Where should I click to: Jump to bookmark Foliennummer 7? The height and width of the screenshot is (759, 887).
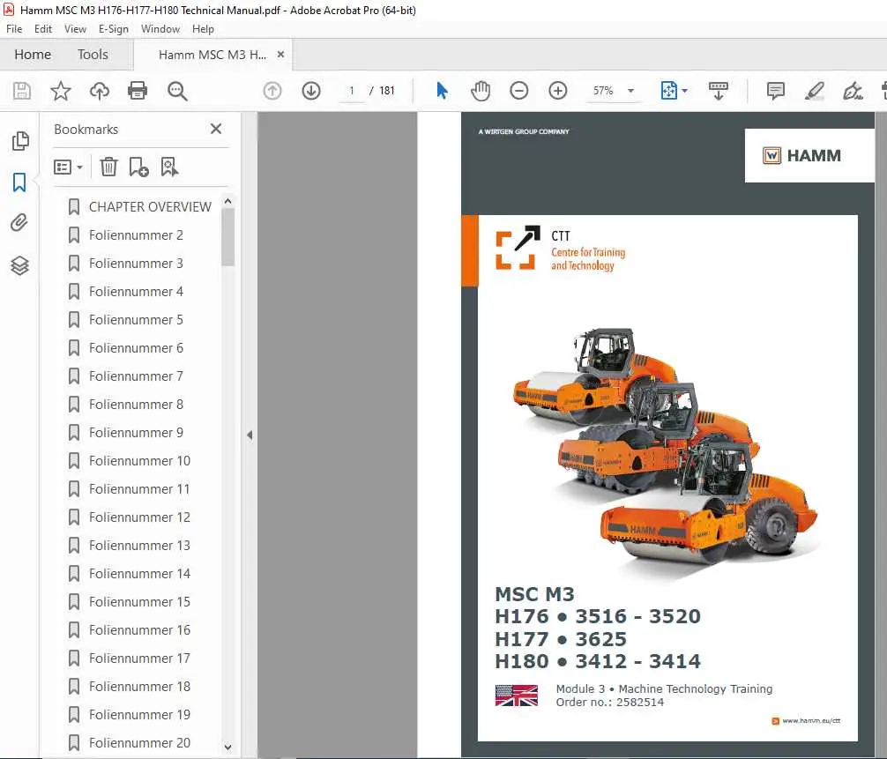(136, 376)
